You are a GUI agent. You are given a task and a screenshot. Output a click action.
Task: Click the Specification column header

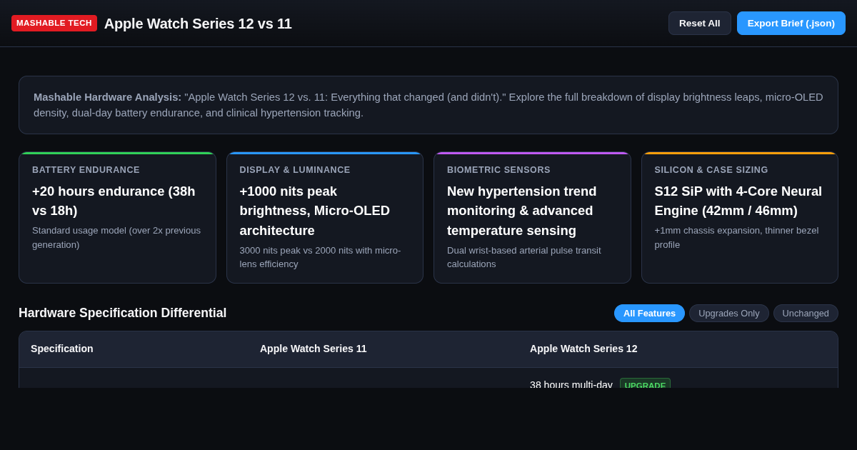62,349
